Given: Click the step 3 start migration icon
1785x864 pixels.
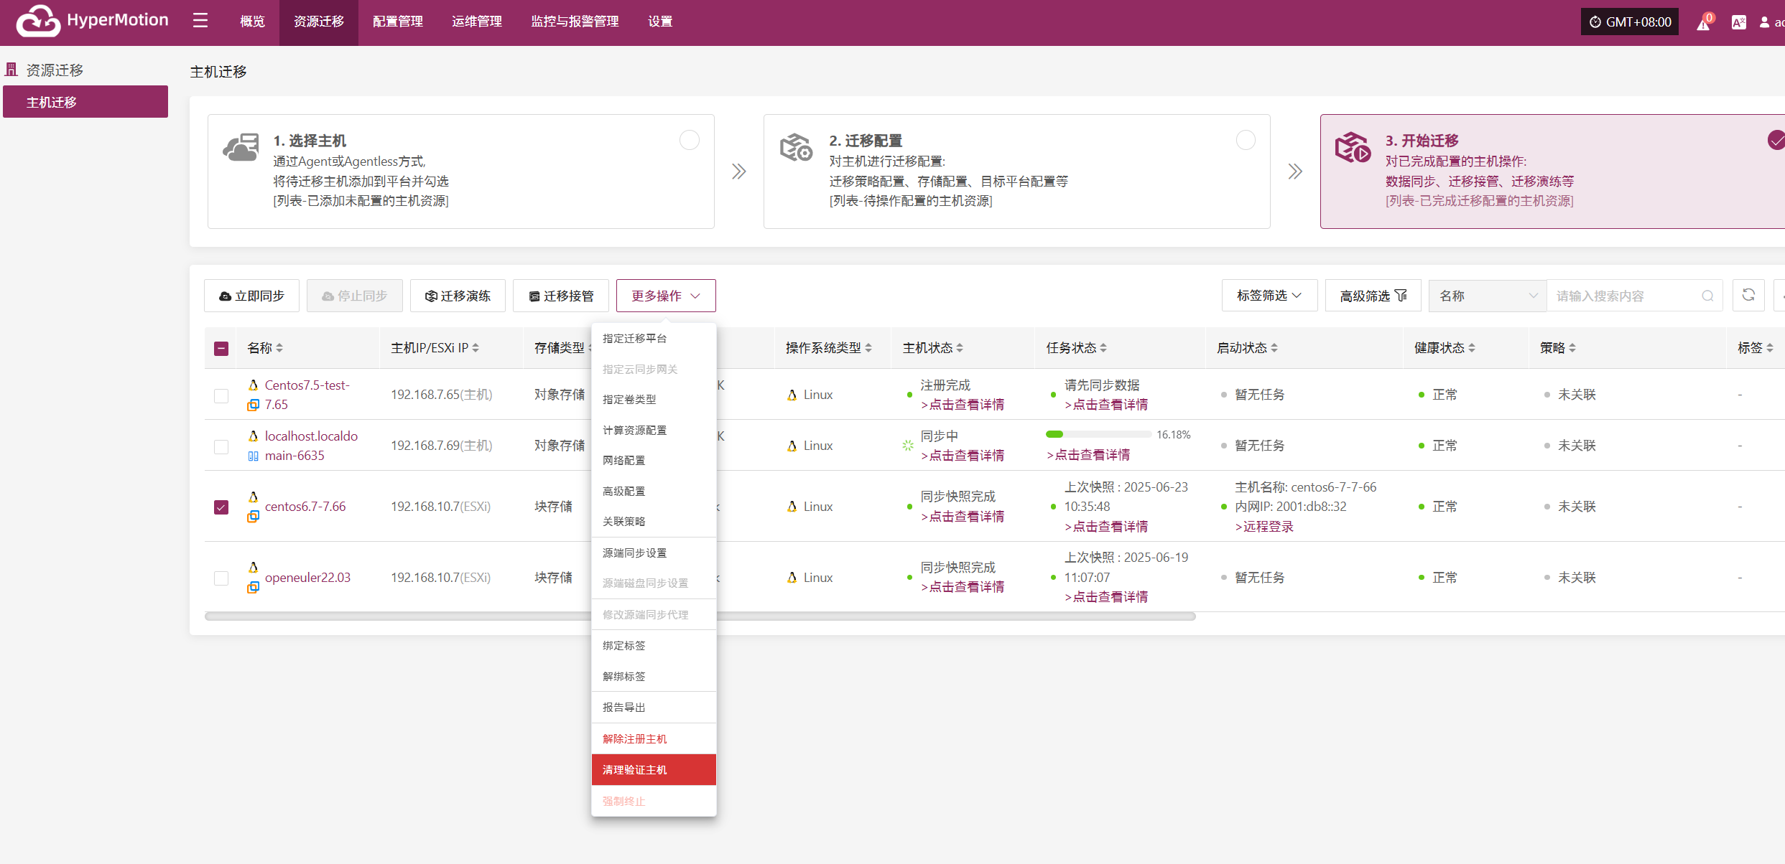Looking at the screenshot, I should pyautogui.click(x=1353, y=147).
